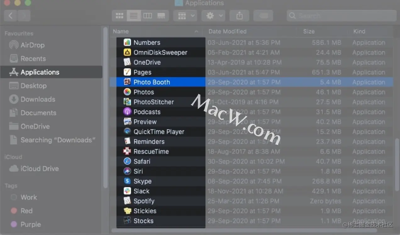The height and width of the screenshot is (235, 400).
Task: Click the Spotify app icon
Action: coord(127,201)
